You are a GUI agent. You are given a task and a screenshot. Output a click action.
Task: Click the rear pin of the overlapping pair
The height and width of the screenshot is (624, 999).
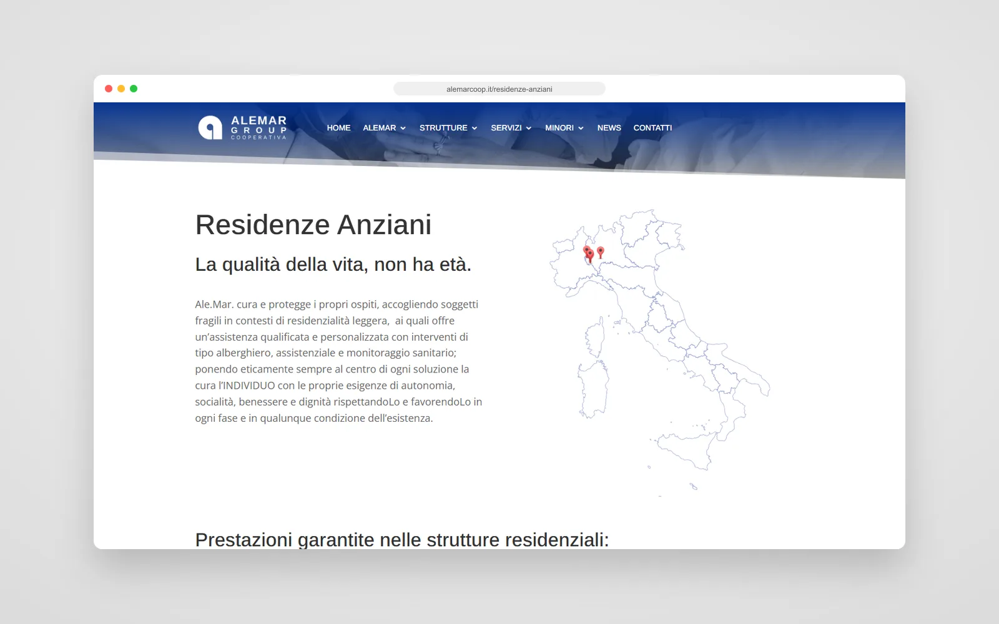pos(586,249)
